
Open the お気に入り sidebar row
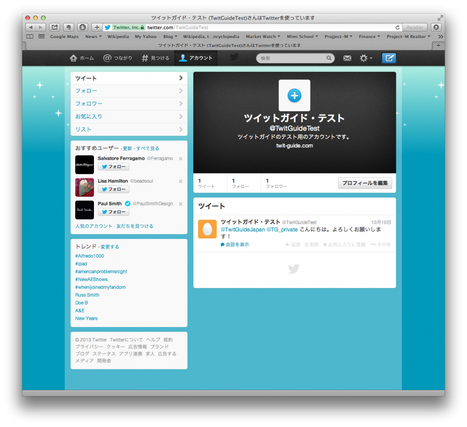(x=129, y=116)
